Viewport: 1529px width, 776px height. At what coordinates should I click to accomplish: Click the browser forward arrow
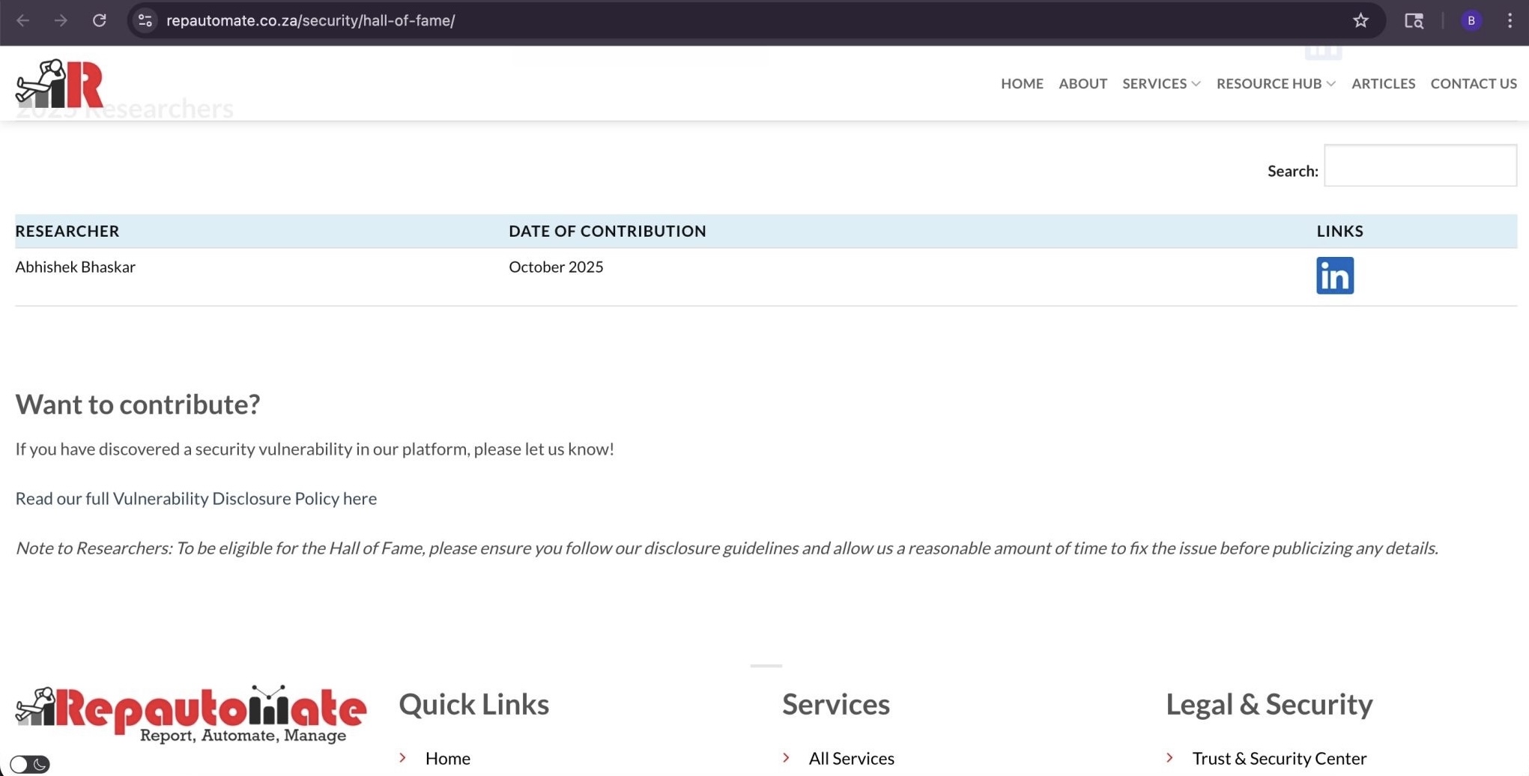pos(61,20)
